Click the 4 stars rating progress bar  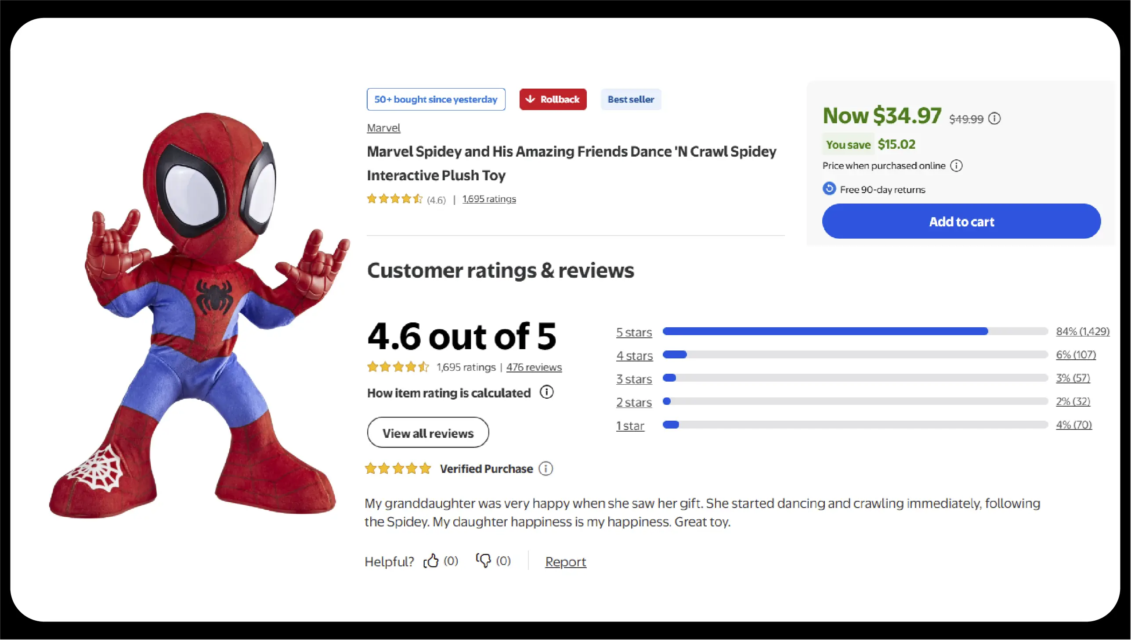855,355
